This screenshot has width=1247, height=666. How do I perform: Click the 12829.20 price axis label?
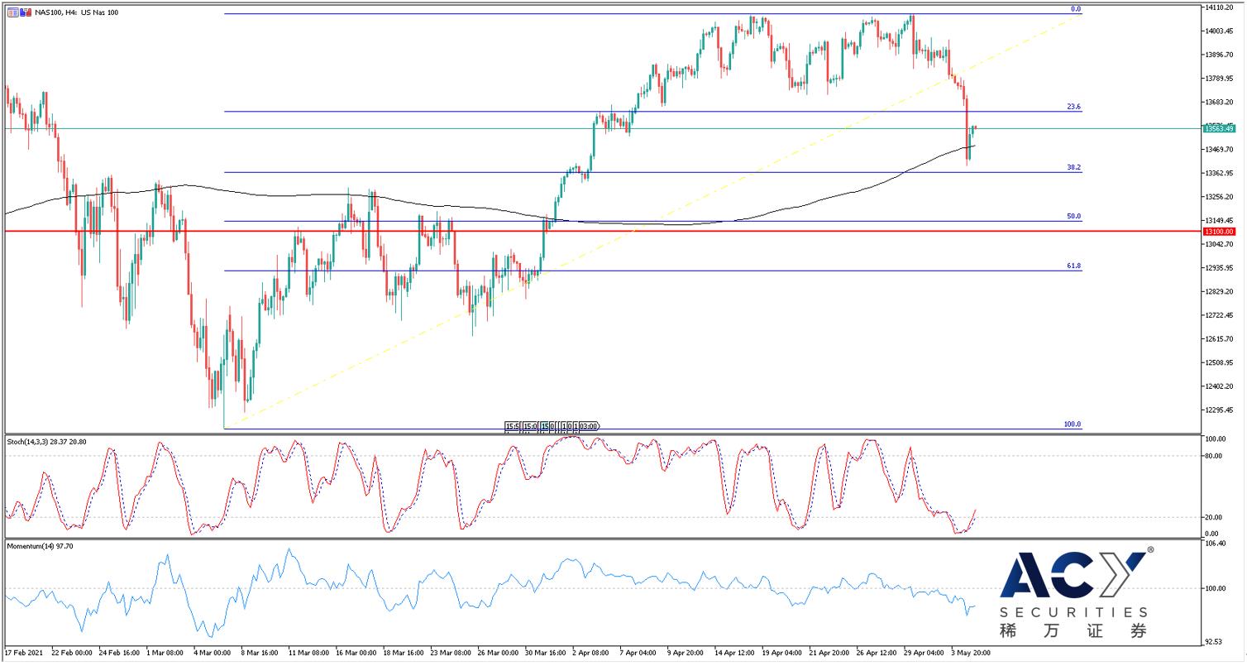pyautogui.click(x=1221, y=291)
